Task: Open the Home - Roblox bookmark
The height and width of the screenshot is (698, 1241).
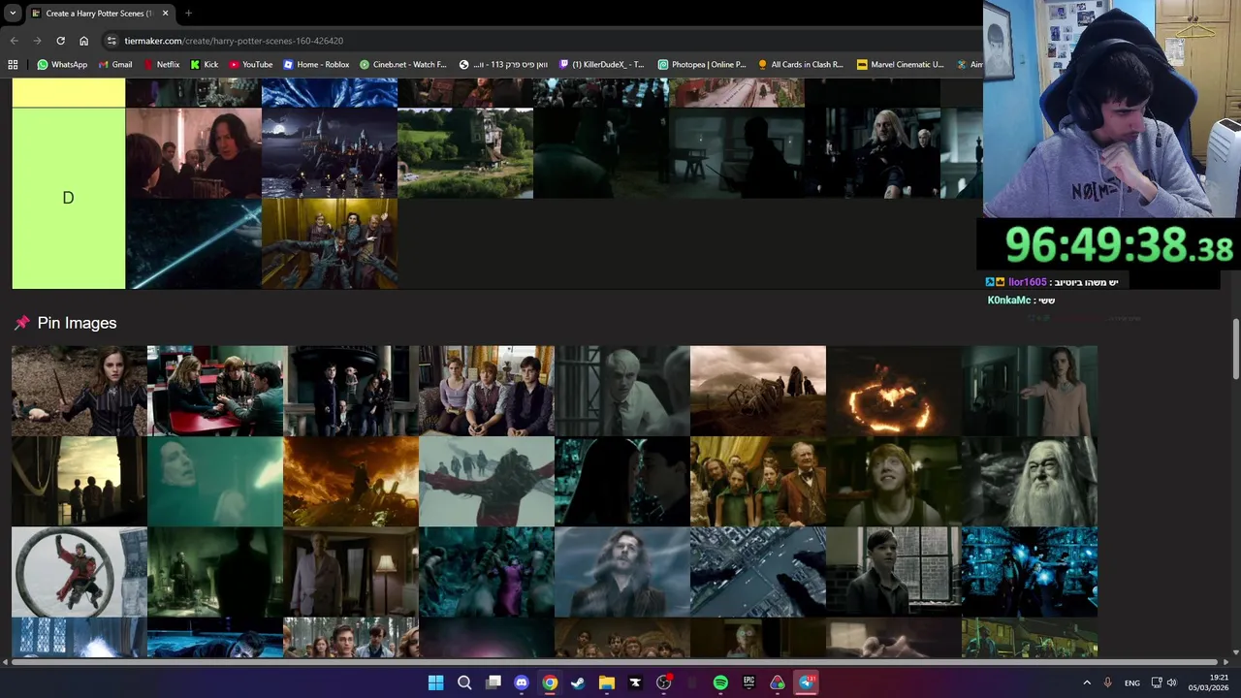Action: 316,65
